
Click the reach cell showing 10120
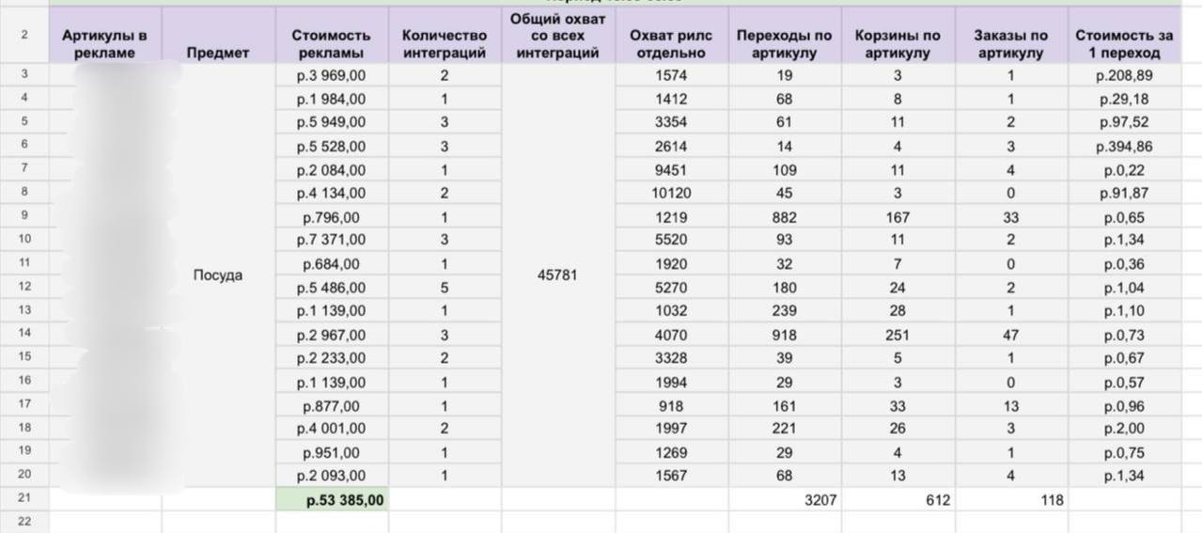tap(672, 194)
